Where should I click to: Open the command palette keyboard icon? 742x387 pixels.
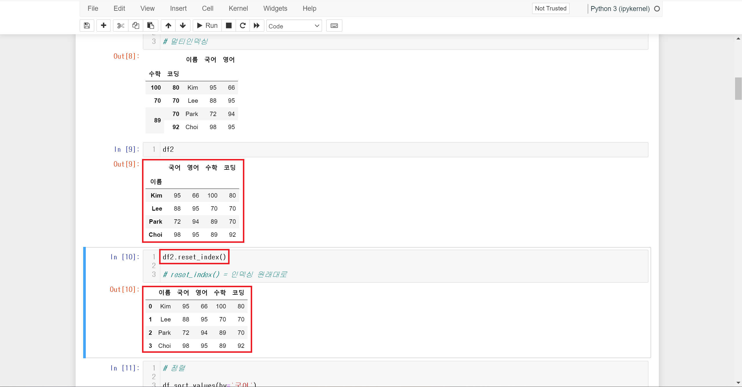click(334, 26)
